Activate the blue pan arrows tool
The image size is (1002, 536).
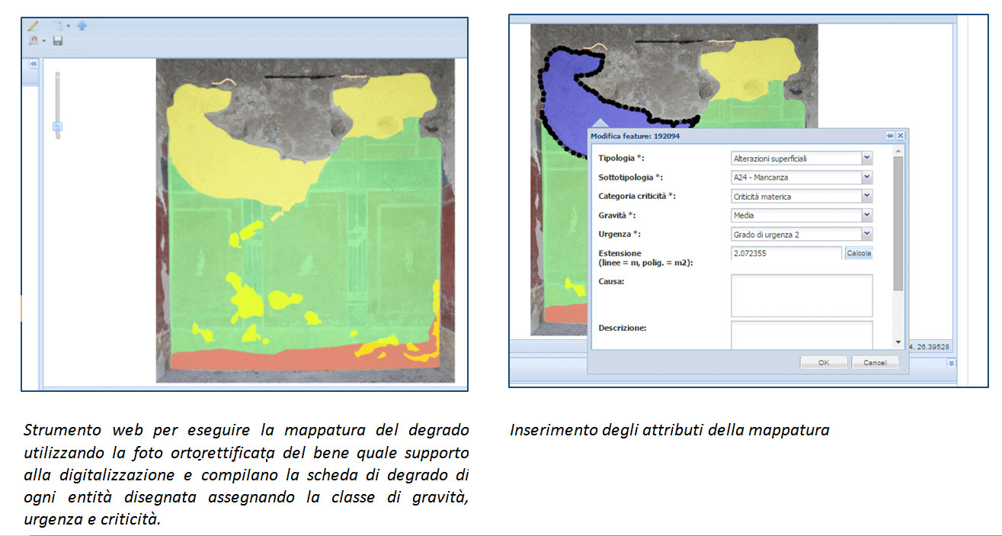(x=82, y=26)
